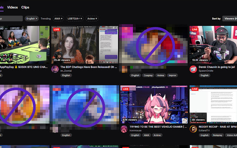The image size is (237, 148).
Task: Add the Anime tag filter
Action: [x=92, y=18]
